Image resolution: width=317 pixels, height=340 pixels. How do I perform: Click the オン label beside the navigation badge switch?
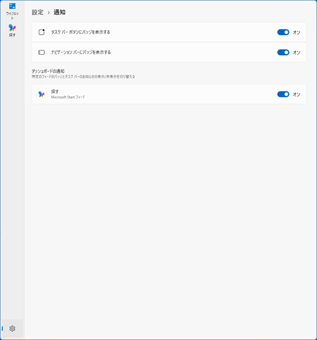[x=296, y=52]
